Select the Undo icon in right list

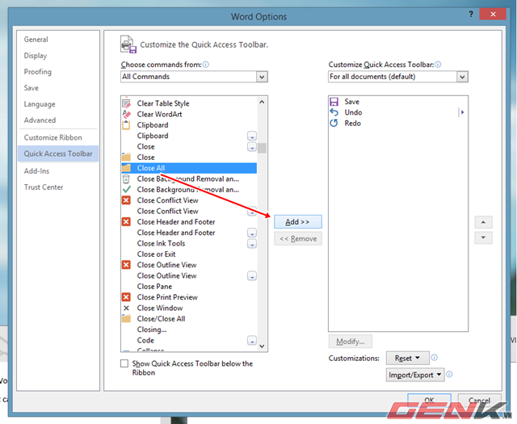point(334,112)
